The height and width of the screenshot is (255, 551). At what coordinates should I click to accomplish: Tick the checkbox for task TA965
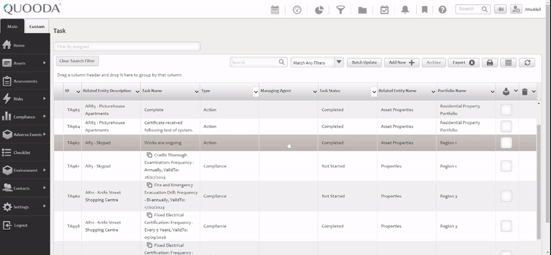pyautogui.click(x=506, y=110)
